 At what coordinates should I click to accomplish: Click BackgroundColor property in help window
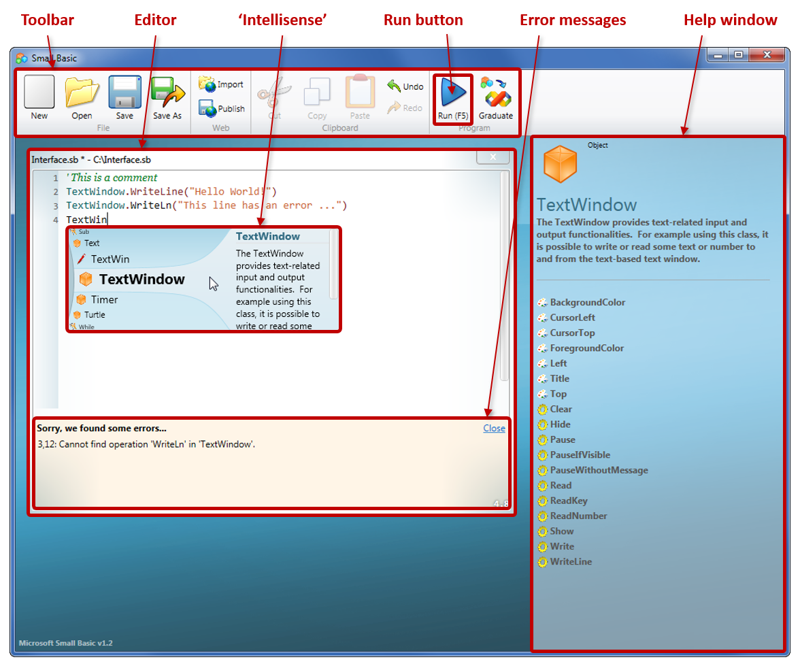(582, 302)
